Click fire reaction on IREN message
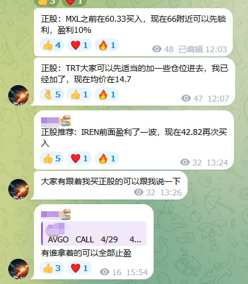 (x=107, y=158)
